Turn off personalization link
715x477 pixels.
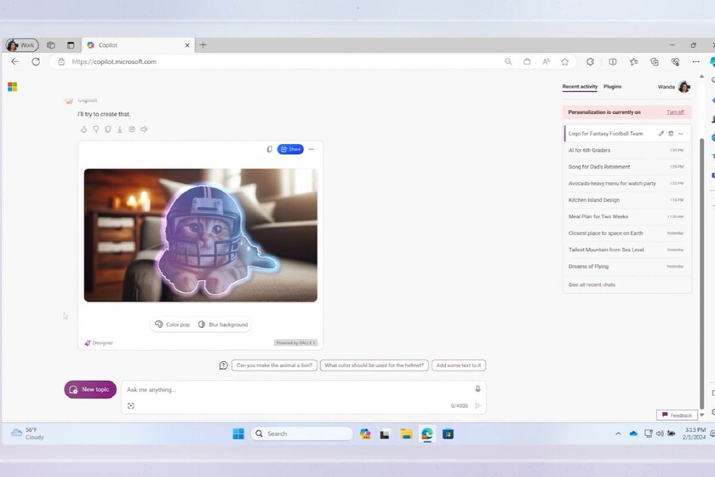click(x=675, y=112)
